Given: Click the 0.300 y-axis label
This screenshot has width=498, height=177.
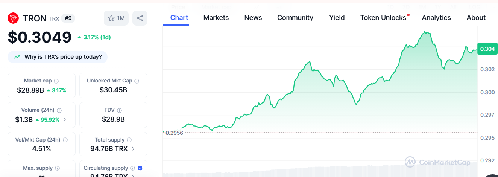Looking at the screenshot, I should [487, 92].
